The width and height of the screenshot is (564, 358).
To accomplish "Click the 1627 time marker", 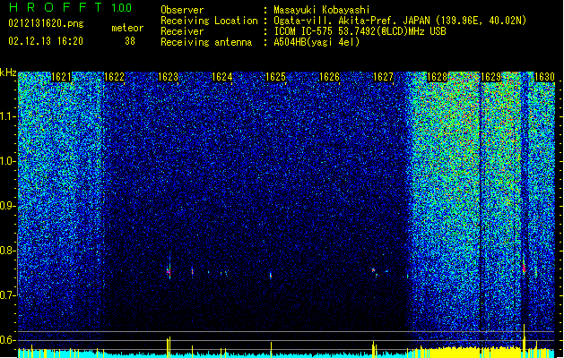I will coord(384,77).
